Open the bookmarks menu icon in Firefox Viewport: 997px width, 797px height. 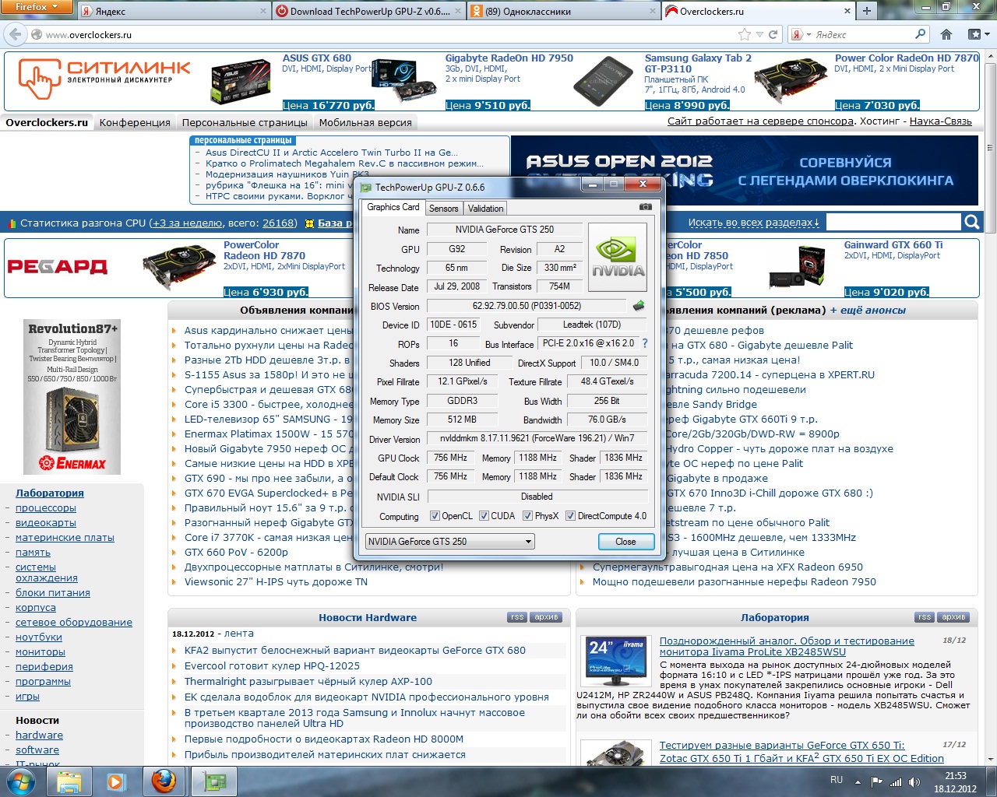click(978, 34)
